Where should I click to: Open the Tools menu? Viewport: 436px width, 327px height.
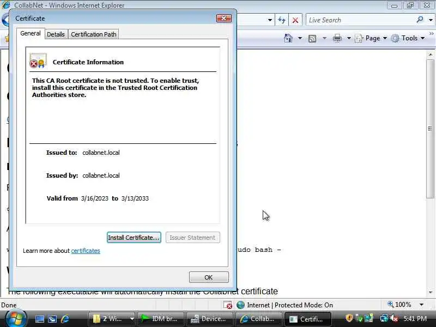(x=408, y=38)
